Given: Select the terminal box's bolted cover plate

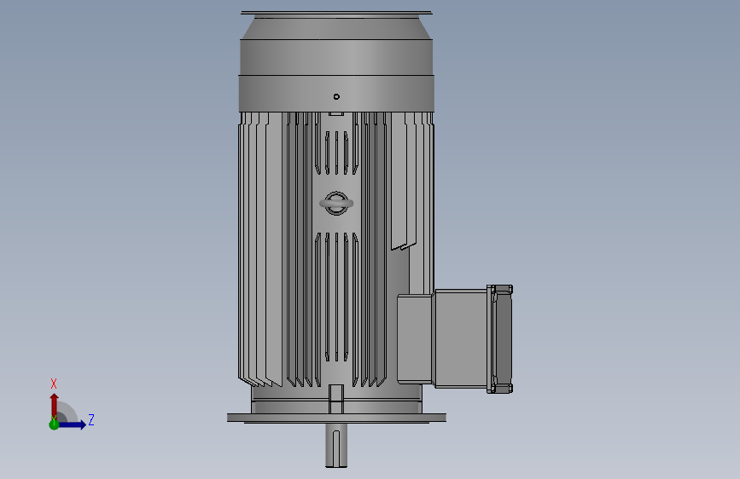Looking at the screenshot, I should pyautogui.click(x=500, y=339).
